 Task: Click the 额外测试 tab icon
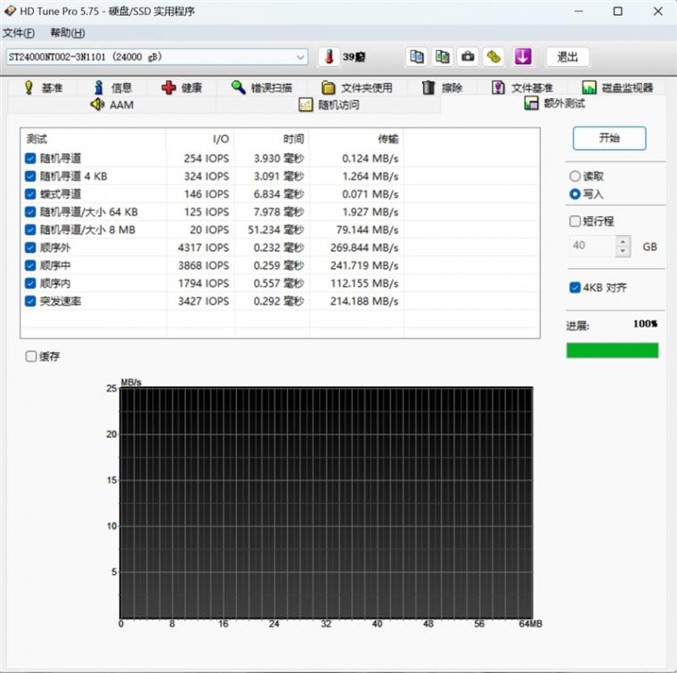pyautogui.click(x=531, y=103)
